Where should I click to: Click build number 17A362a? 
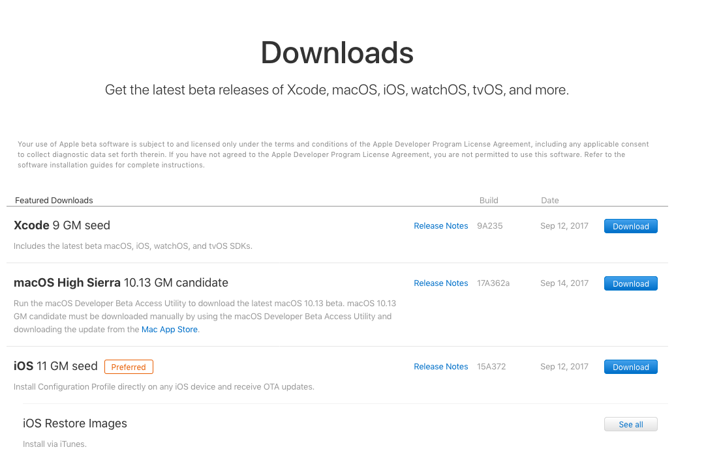(493, 283)
